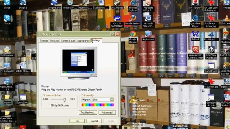Open the Appearance tab

[x=83, y=40]
